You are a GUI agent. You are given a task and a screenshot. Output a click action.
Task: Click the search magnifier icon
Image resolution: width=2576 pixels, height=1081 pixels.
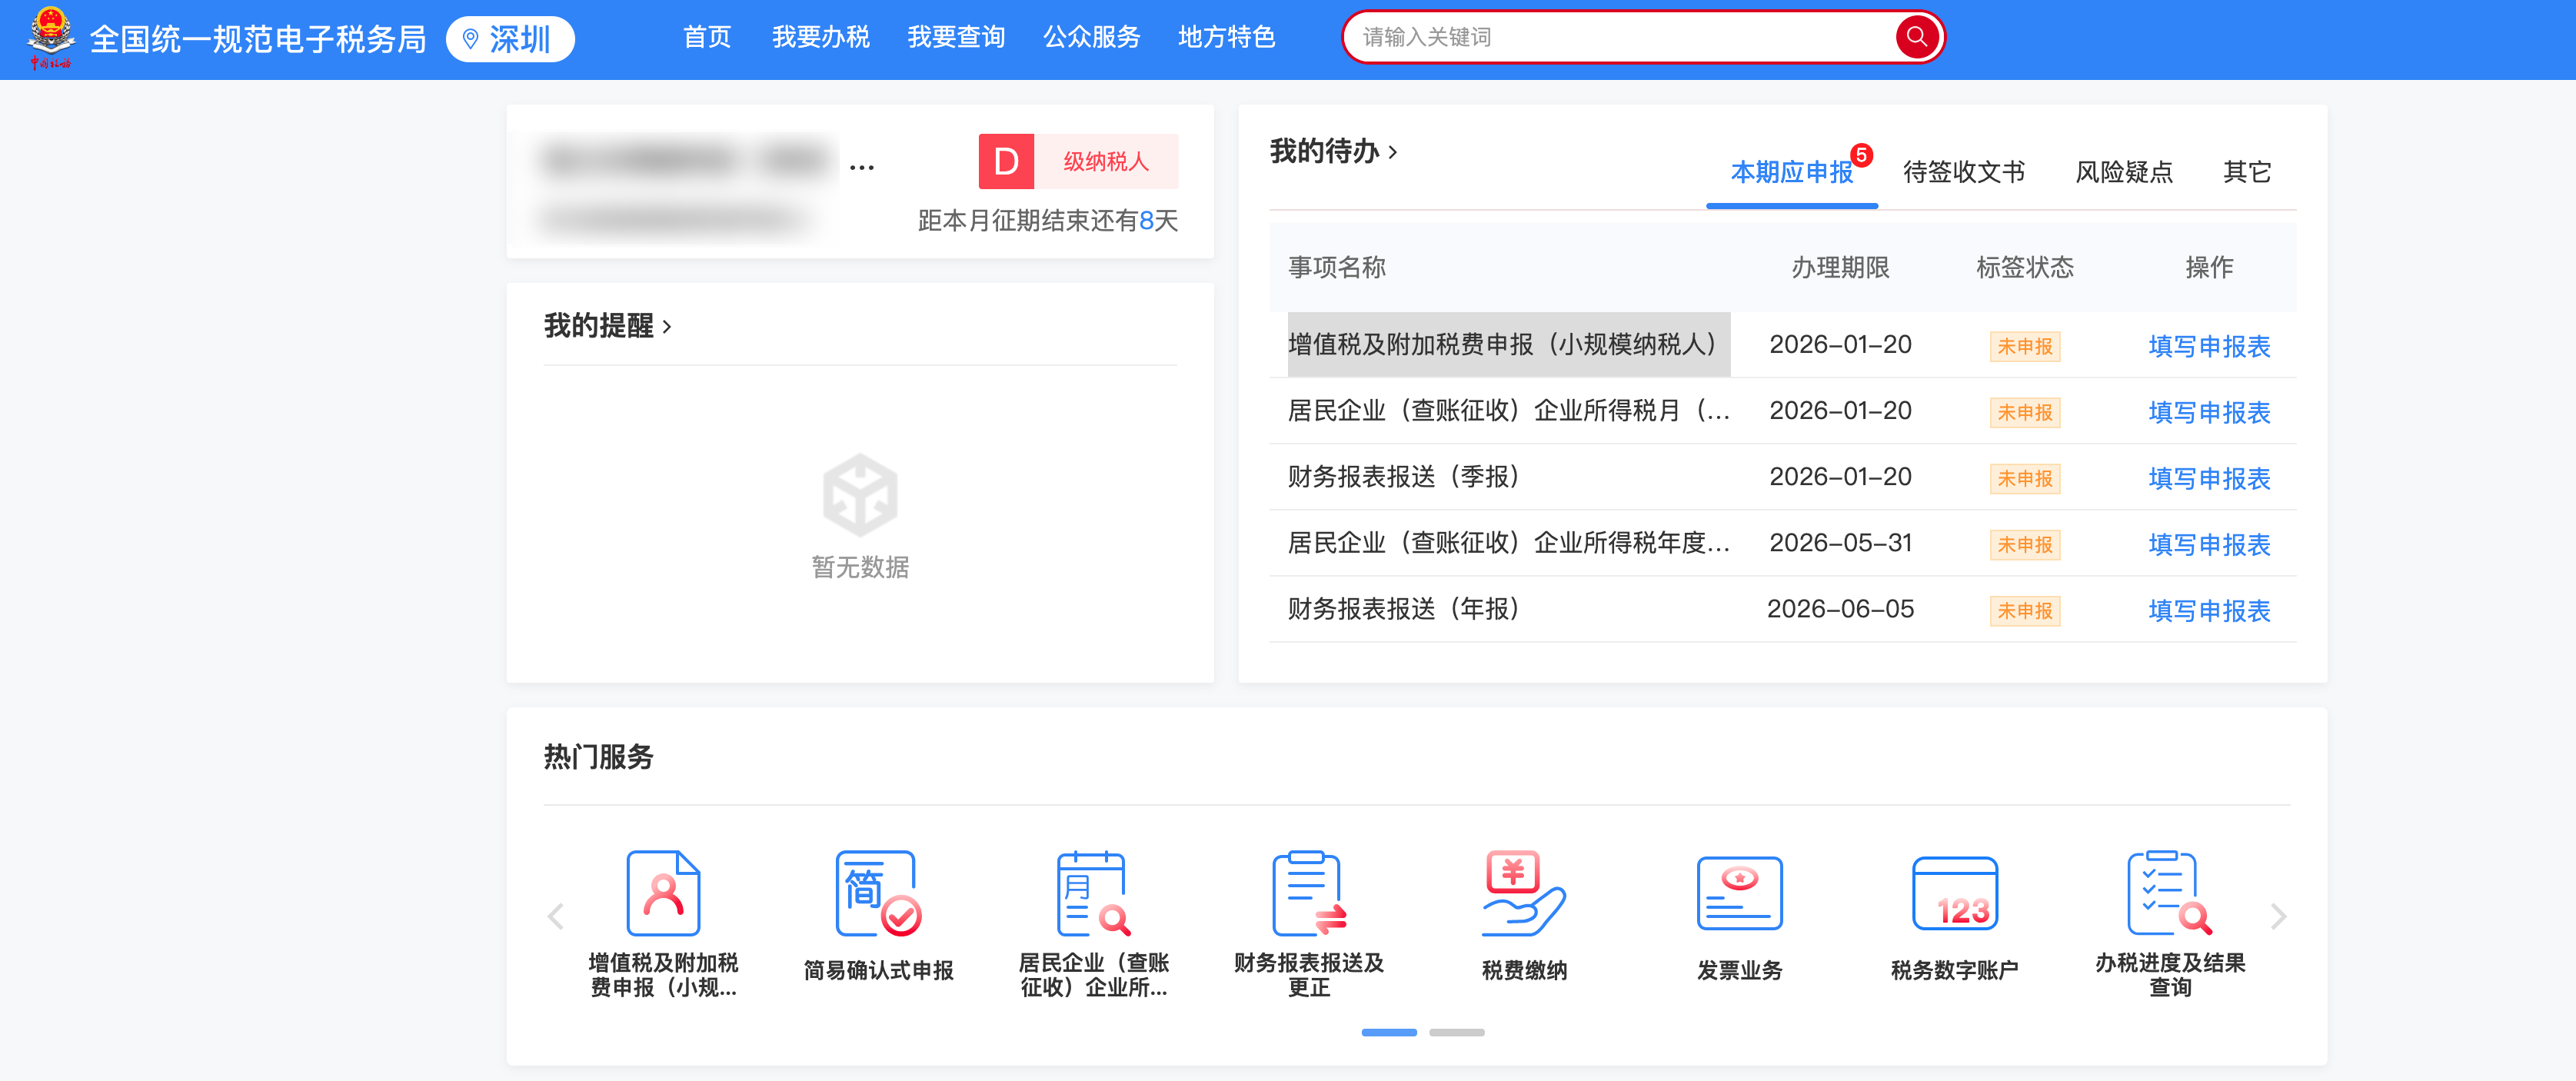[1916, 37]
